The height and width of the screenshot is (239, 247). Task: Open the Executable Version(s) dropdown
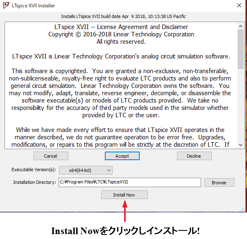point(86,170)
